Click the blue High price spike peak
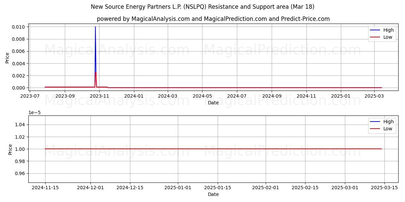 coord(95,27)
